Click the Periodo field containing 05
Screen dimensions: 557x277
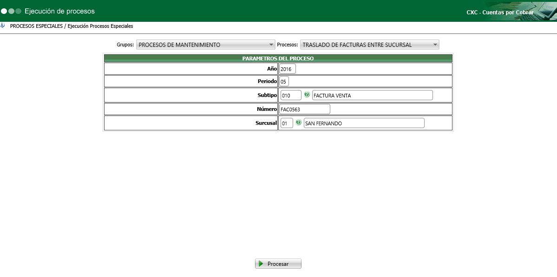pos(283,81)
